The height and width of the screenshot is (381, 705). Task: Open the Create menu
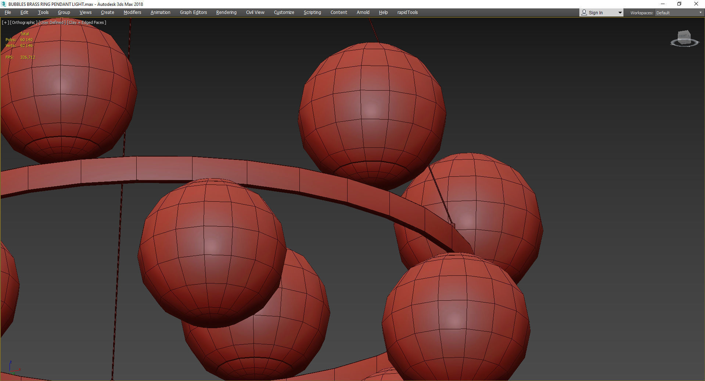[108, 12]
